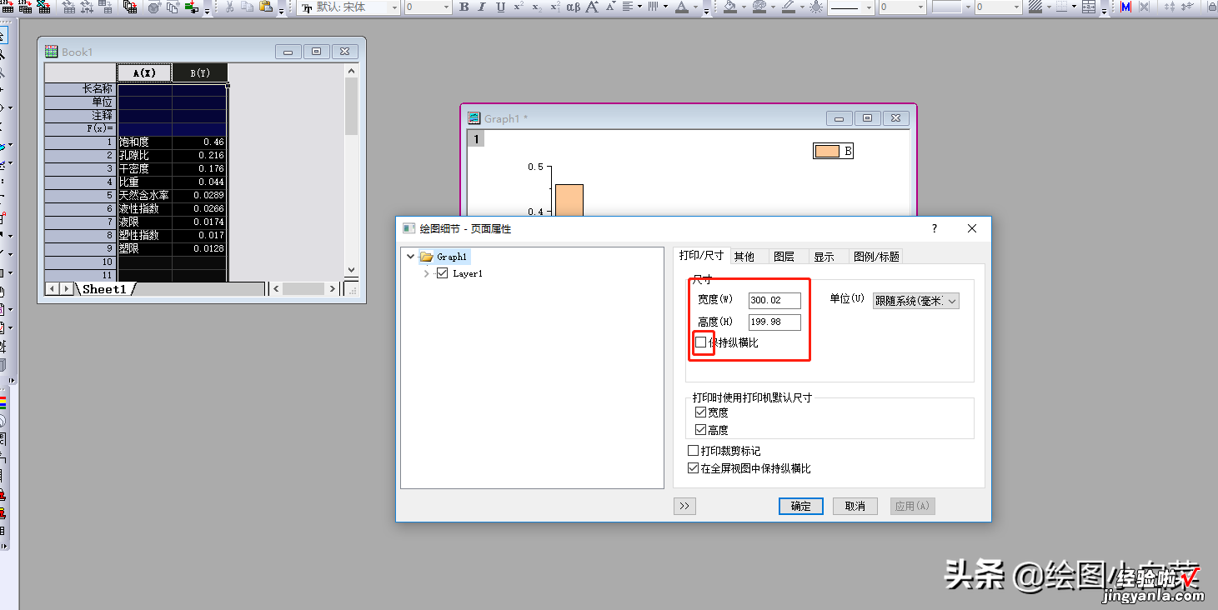Click the fill pattern hatch icon
This screenshot has width=1218, height=610.
(1035, 7)
